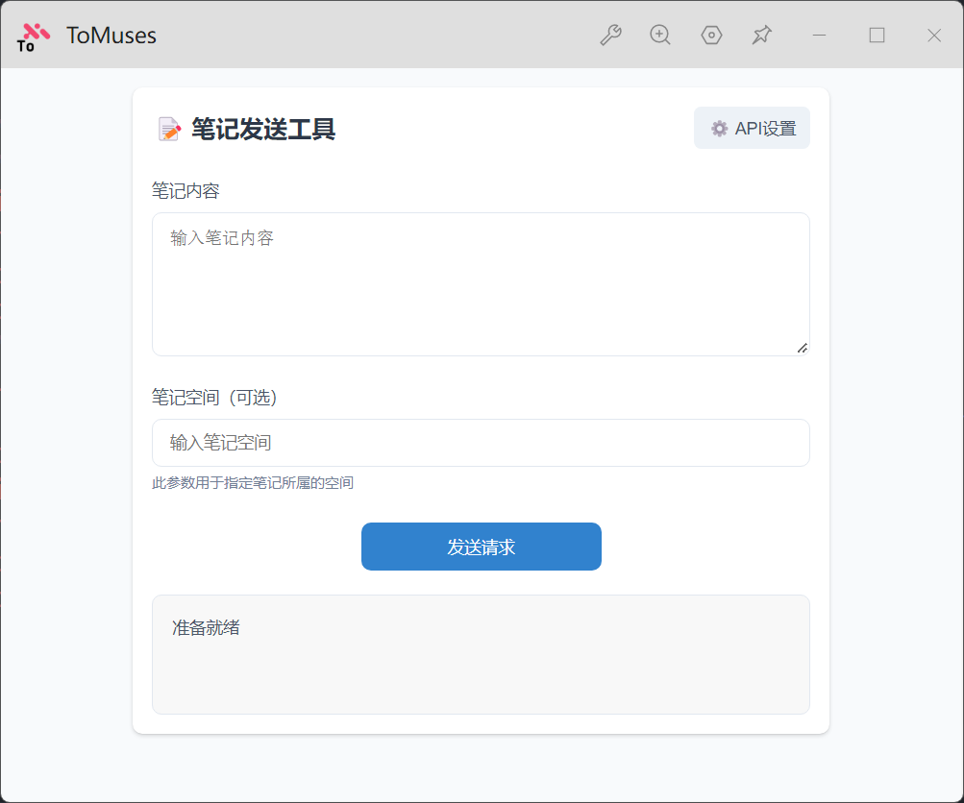This screenshot has width=964, height=803.
Task: Click the 笔记发送工具 heading
Action: pos(263,129)
